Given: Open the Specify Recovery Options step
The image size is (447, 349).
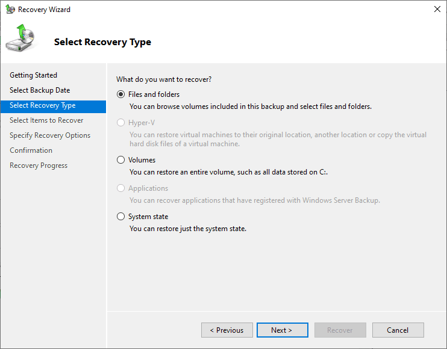Looking at the screenshot, I should 50,135.
